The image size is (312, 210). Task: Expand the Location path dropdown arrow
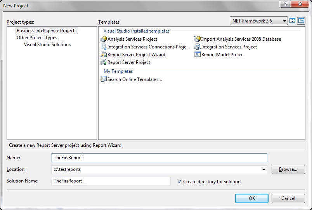click(264, 169)
